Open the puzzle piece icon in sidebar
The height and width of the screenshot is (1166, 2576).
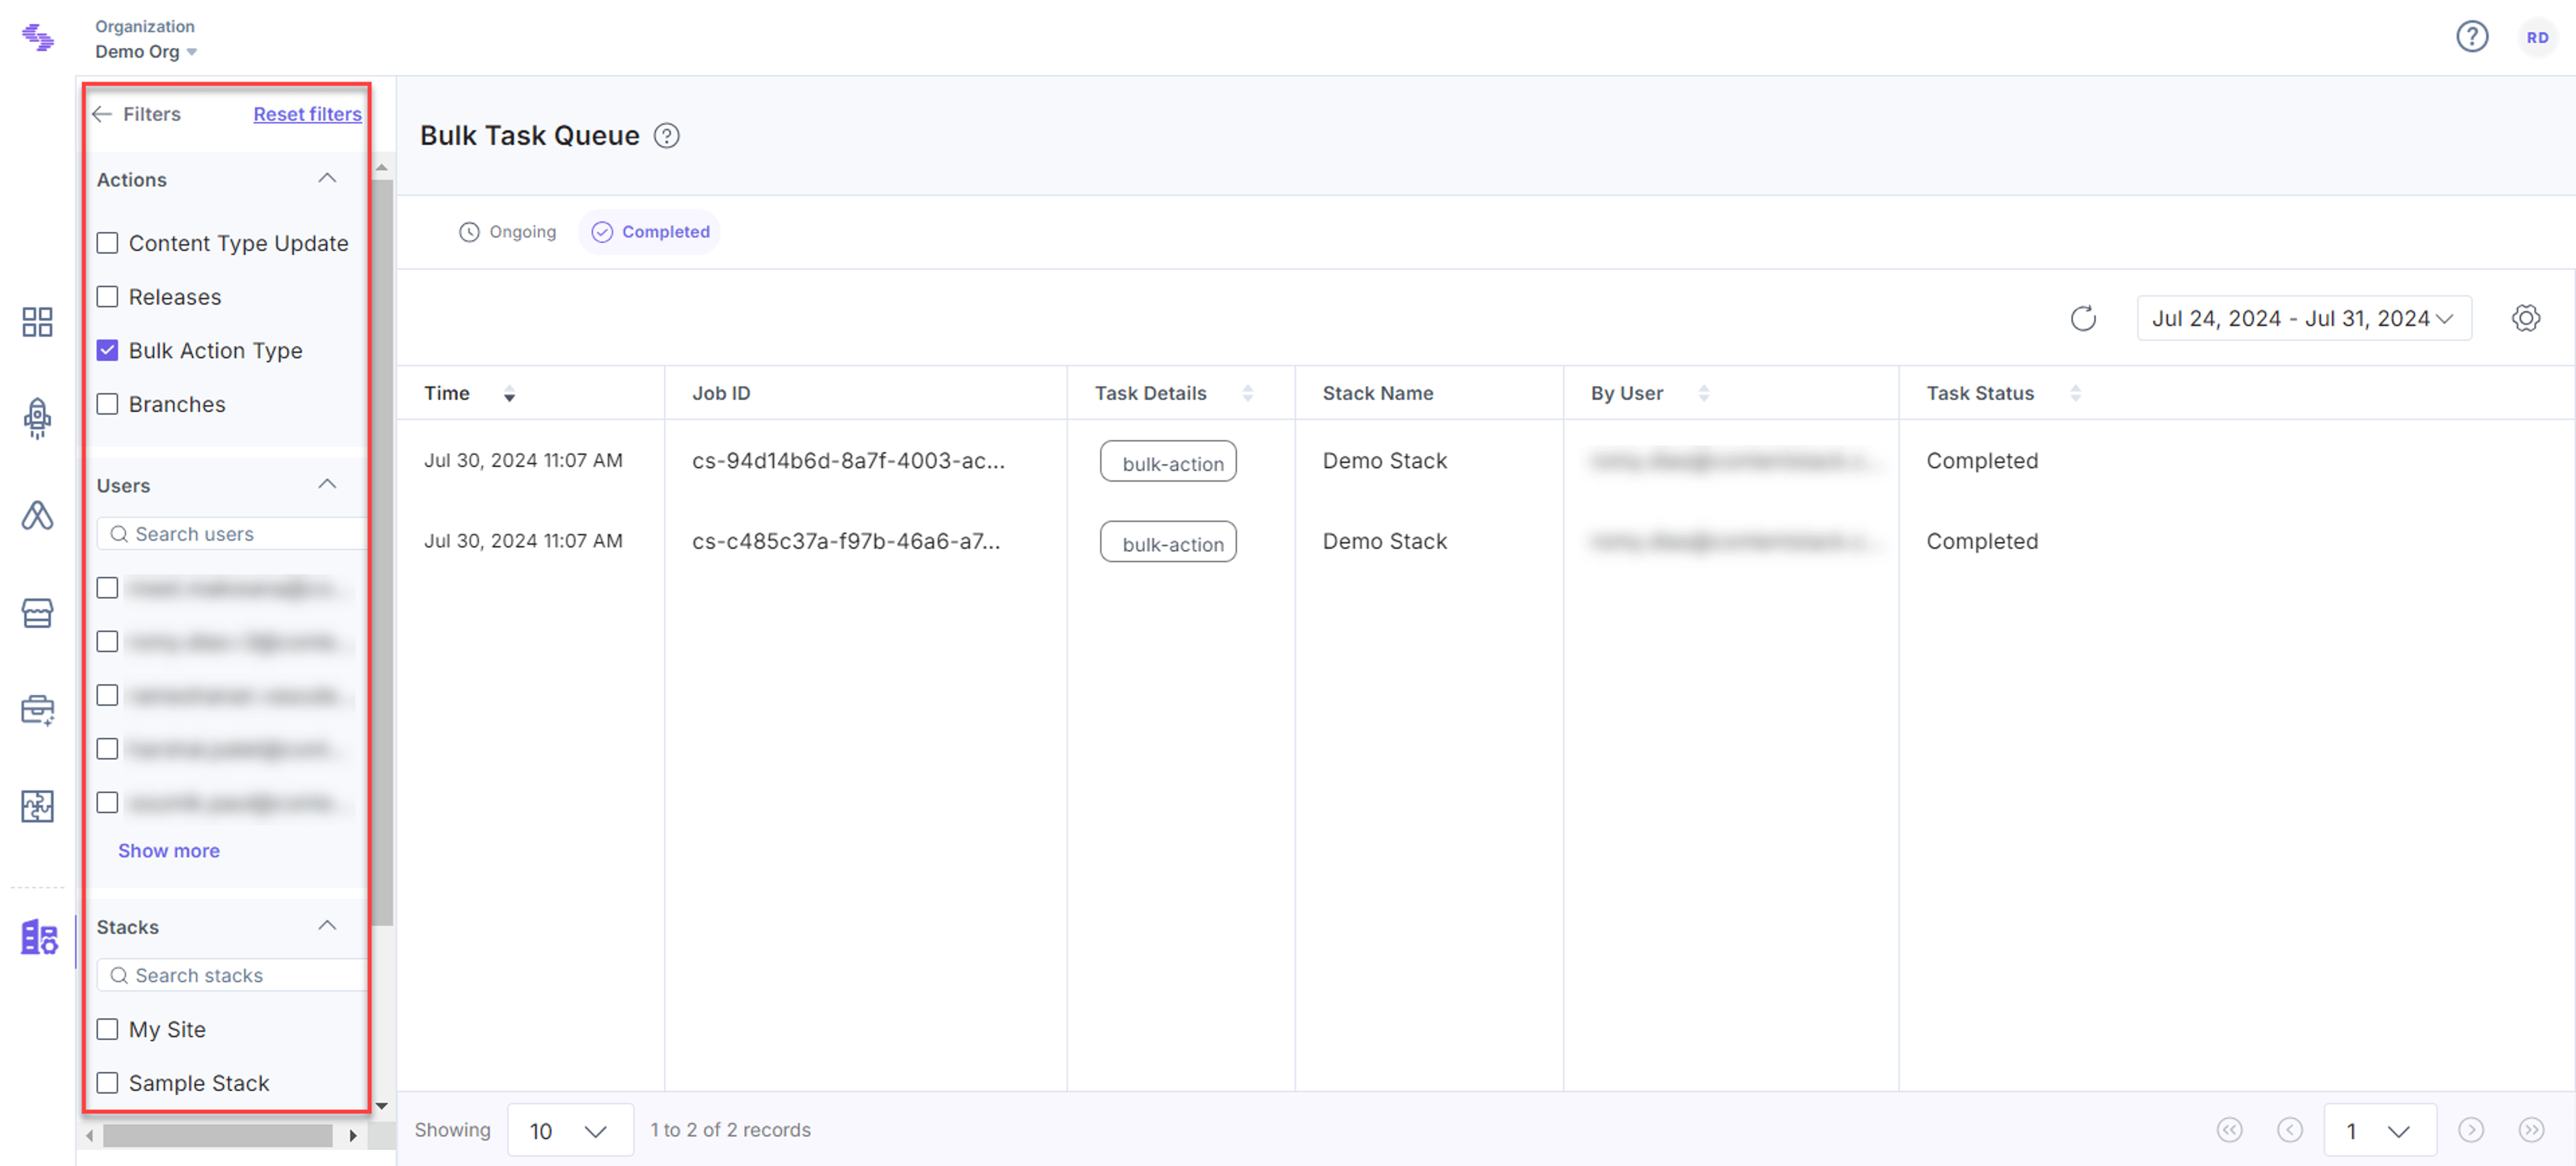37,806
